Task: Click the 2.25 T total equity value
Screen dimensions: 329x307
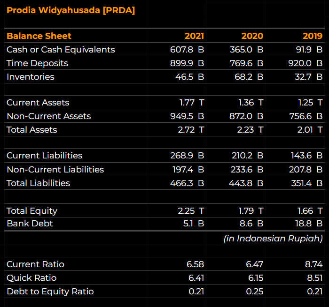Action: click(x=191, y=211)
